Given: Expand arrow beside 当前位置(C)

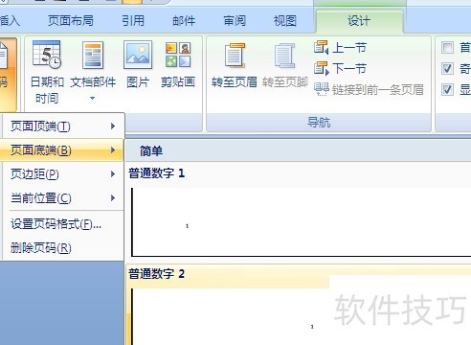Looking at the screenshot, I should click(113, 198).
